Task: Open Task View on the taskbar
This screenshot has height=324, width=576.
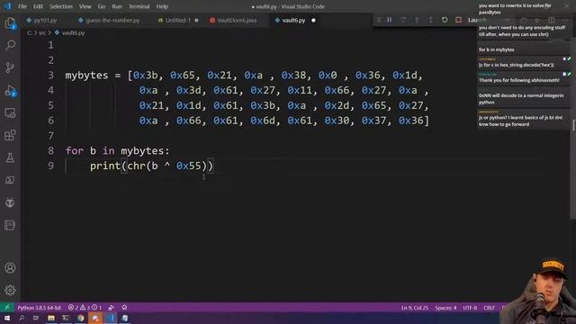Action: point(36,318)
